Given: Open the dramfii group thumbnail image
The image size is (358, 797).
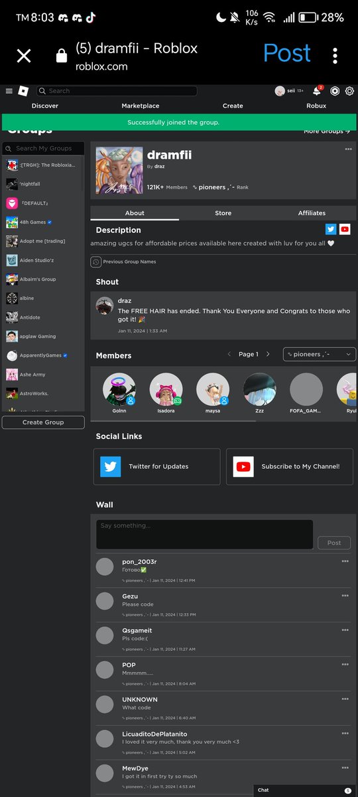Looking at the screenshot, I should pyautogui.click(x=119, y=171).
